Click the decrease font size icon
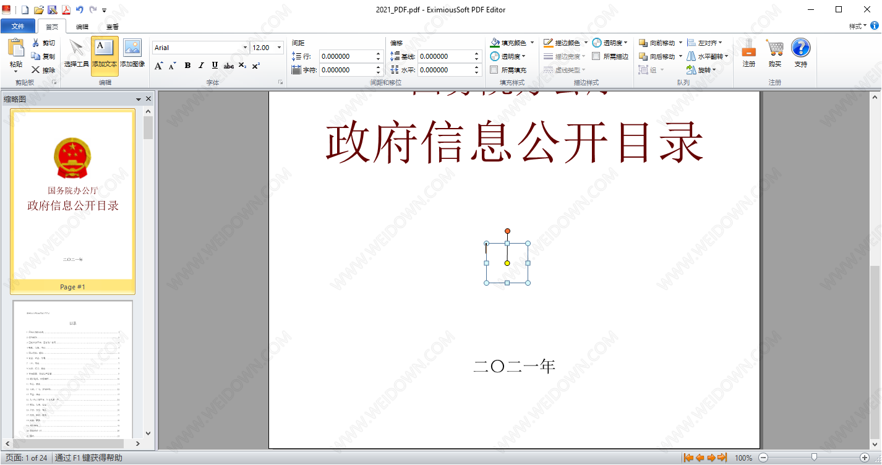The image size is (882, 465). tap(173, 66)
